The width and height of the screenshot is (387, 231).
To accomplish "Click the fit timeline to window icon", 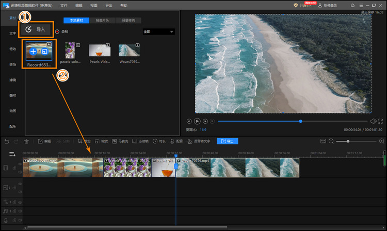I will point(323,141).
